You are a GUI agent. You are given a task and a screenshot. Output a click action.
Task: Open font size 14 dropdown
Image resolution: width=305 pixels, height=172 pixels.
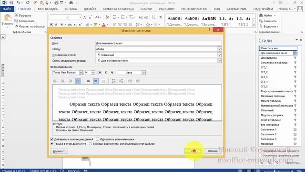(93, 73)
